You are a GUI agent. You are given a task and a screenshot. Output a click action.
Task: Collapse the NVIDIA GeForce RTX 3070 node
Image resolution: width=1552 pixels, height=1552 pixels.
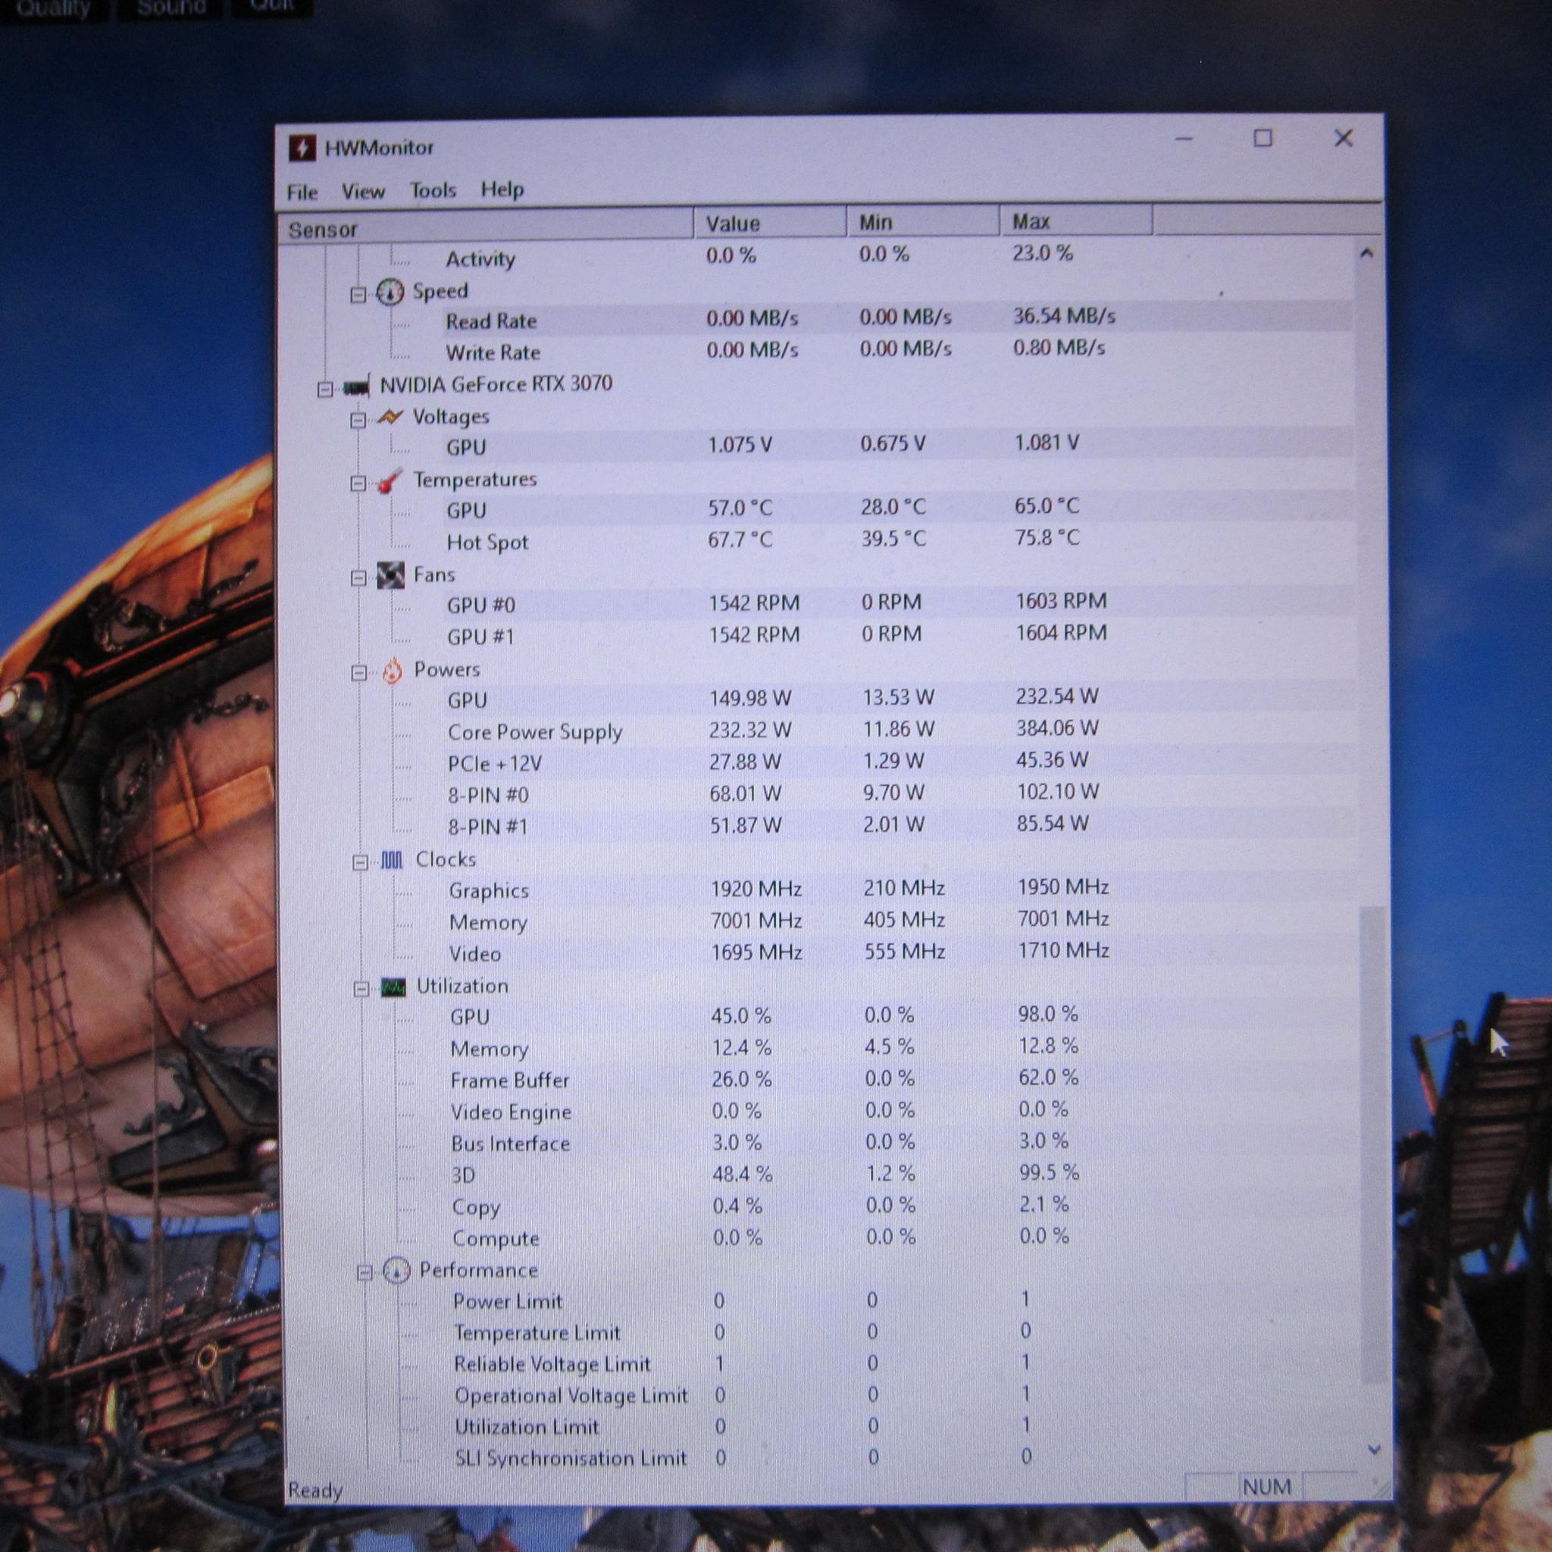click(324, 390)
